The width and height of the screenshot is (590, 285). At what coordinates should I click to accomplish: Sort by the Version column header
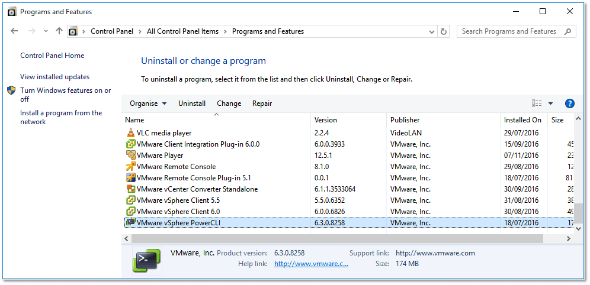point(348,120)
